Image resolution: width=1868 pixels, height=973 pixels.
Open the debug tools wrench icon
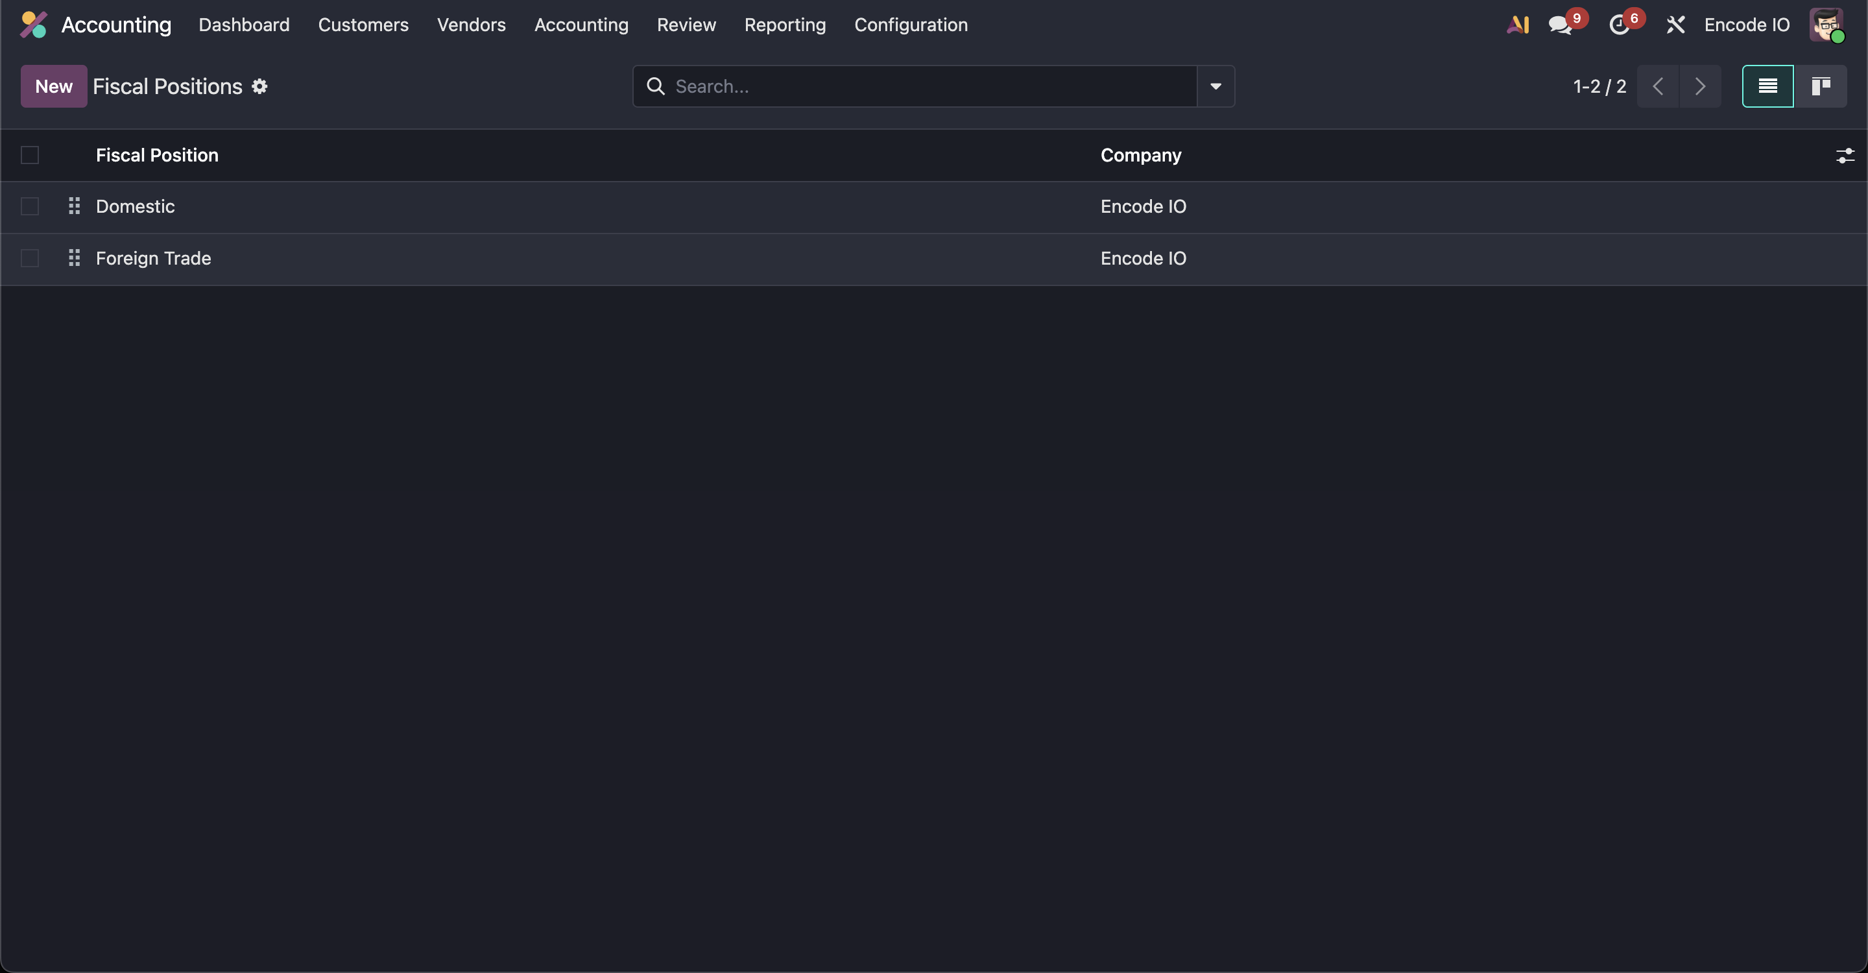tap(1675, 25)
